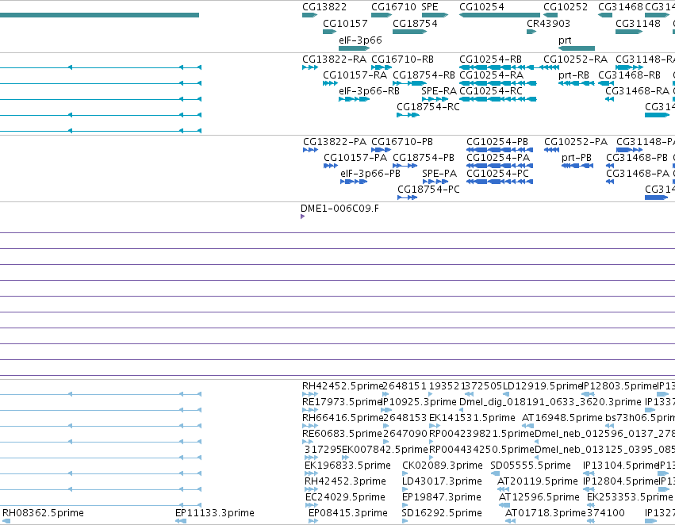675x525 pixels.
Task: Click the SPE gene feature
Action: pos(435,15)
